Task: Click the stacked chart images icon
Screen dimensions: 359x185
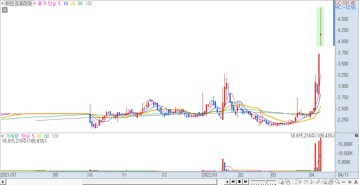Action: [x=331, y=182]
